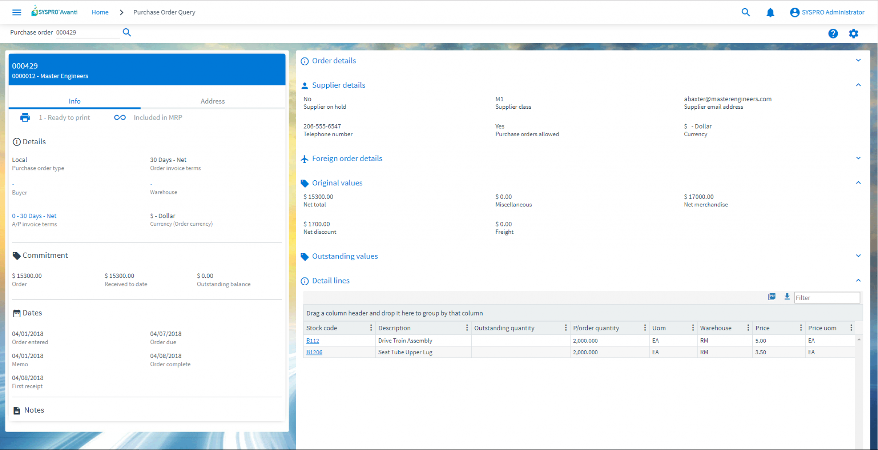Viewport: 878px width, 450px height.
Task: Click the purchase order search magnifier
Action: pyautogui.click(x=127, y=32)
